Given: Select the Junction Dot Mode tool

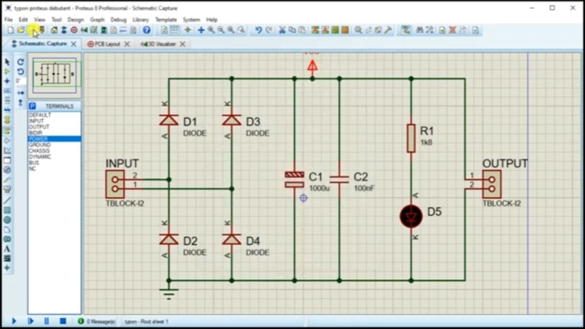Looking at the screenshot, I should 7,81.
